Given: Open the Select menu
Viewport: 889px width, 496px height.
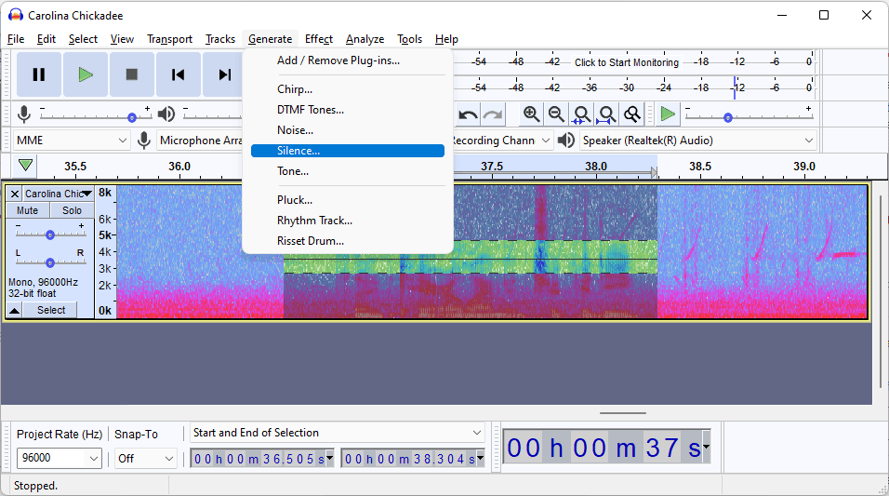Looking at the screenshot, I should pyautogui.click(x=83, y=39).
